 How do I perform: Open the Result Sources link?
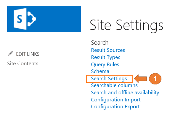tap(108, 50)
